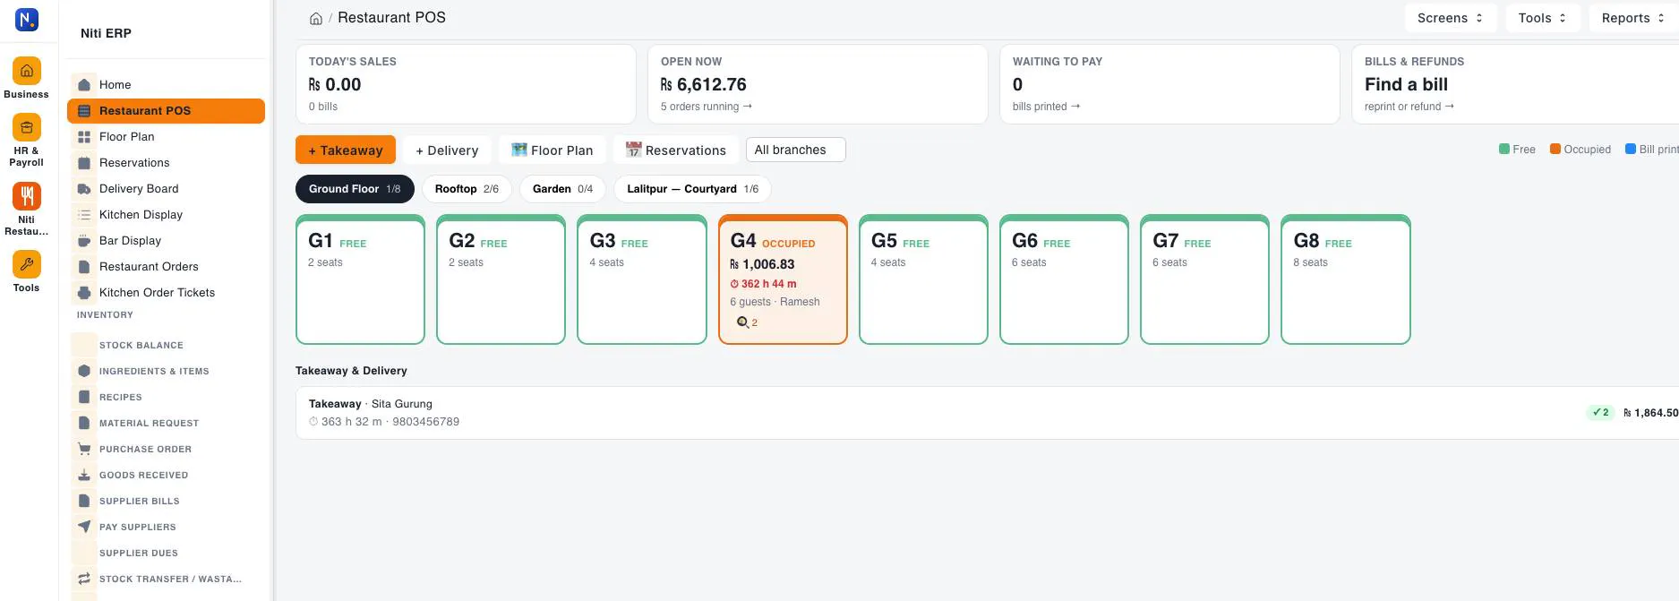
Task: Click the Bar Display cup icon
Action: (84, 241)
